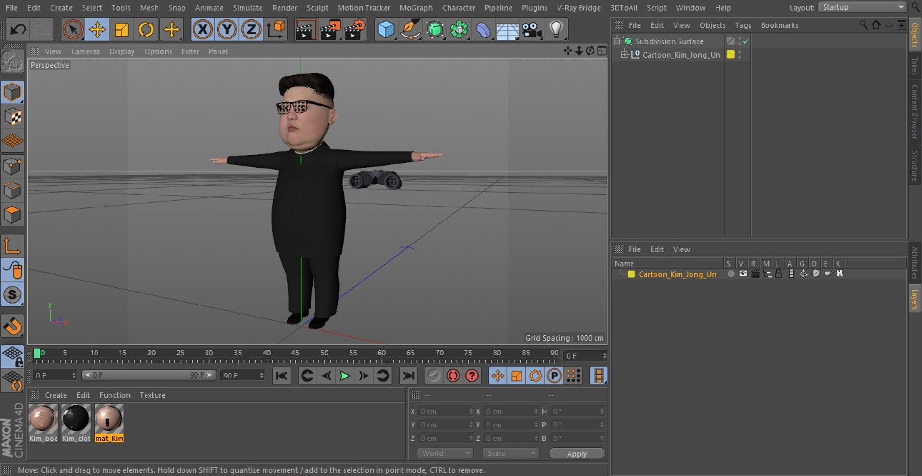Expand the Cartoon_Kim_Jong_Un object in Object Manager

624,54
